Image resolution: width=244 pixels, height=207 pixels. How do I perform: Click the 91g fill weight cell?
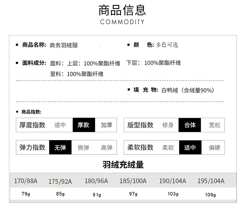[x=97, y=195]
